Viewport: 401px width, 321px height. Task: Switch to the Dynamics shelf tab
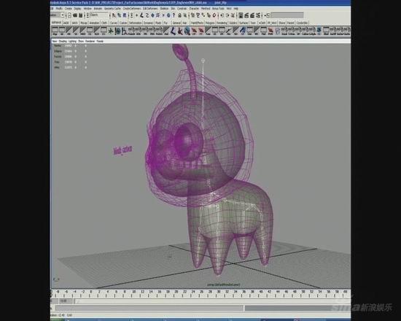148,23
